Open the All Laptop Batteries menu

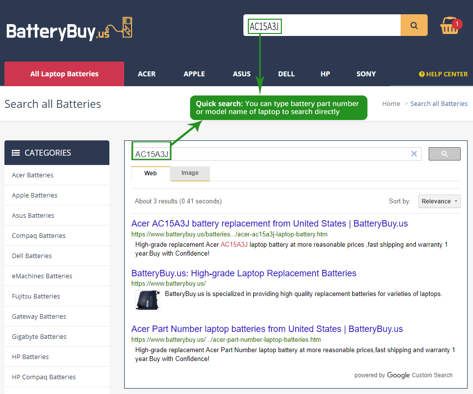click(x=64, y=74)
